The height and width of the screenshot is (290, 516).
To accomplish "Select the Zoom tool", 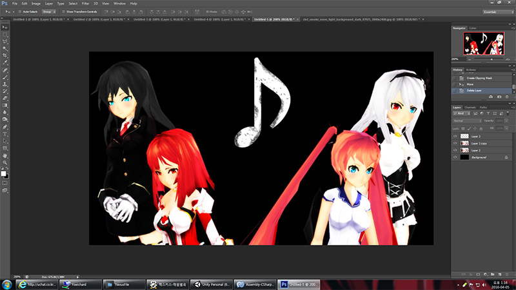I will click(x=5, y=162).
